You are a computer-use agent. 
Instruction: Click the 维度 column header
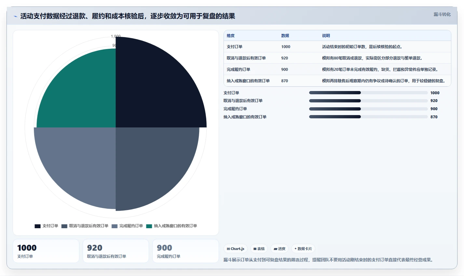coord(231,36)
